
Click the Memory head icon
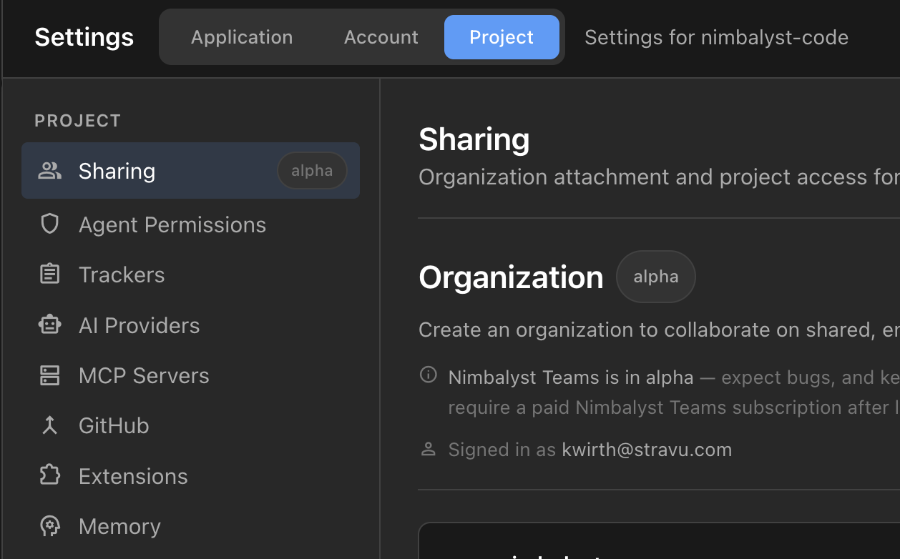[49, 526]
